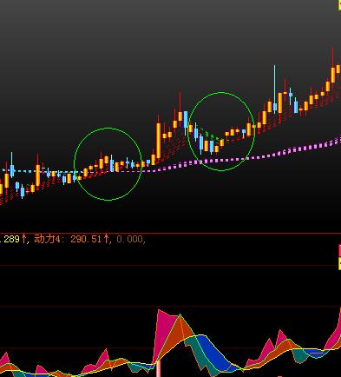Select the 动力4 indicator label

48,239
